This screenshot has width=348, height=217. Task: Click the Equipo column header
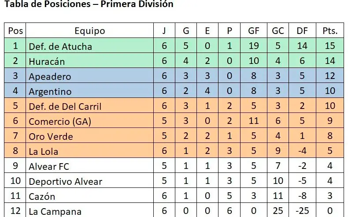[x=90, y=31]
